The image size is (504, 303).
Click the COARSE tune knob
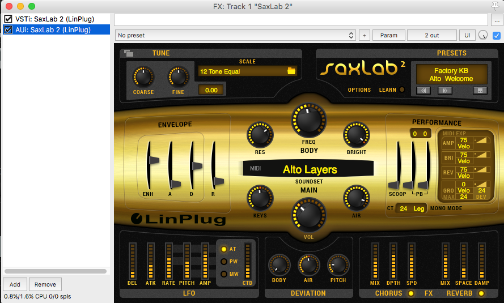pyautogui.click(x=143, y=78)
